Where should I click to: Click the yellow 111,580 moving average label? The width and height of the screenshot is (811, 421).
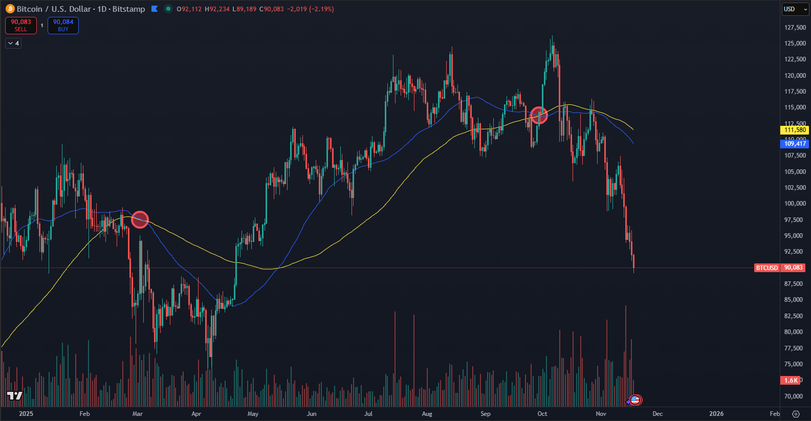(794, 130)
